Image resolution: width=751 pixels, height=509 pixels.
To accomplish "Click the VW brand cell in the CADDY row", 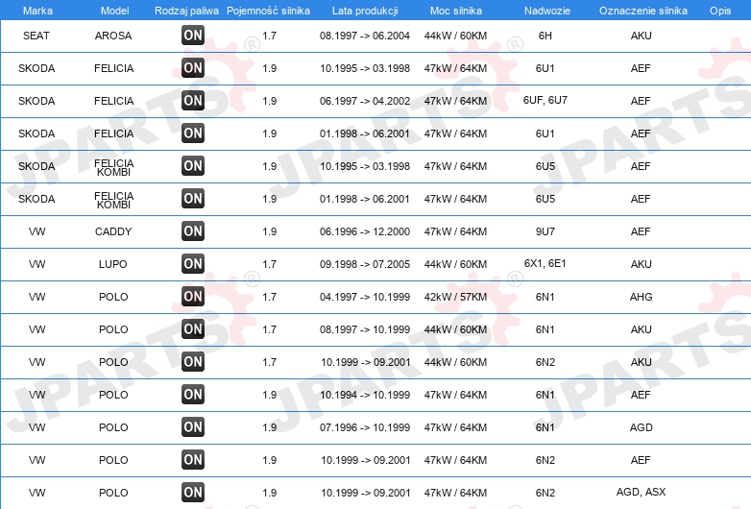I will pyautogui.click(x=36, y=231).
